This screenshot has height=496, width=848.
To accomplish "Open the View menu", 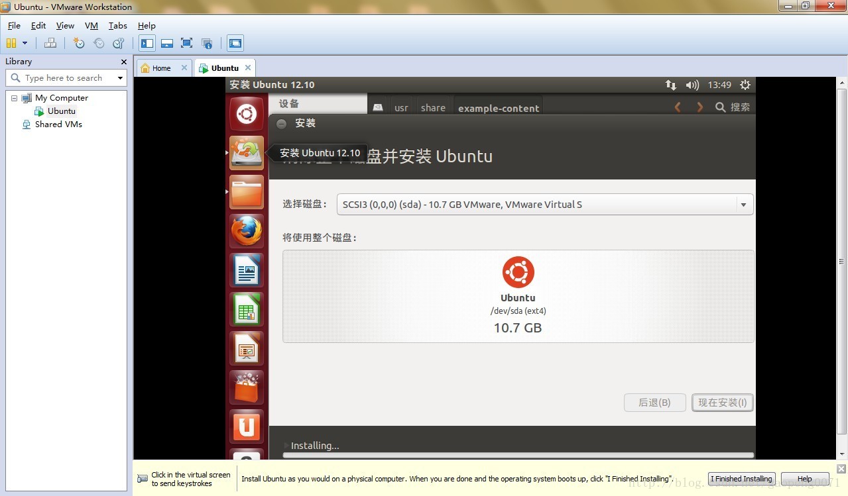I will pos(65,25).
